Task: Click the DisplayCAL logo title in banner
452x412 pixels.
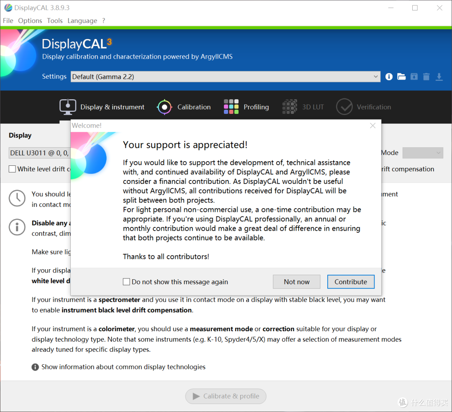Action: 77,44
